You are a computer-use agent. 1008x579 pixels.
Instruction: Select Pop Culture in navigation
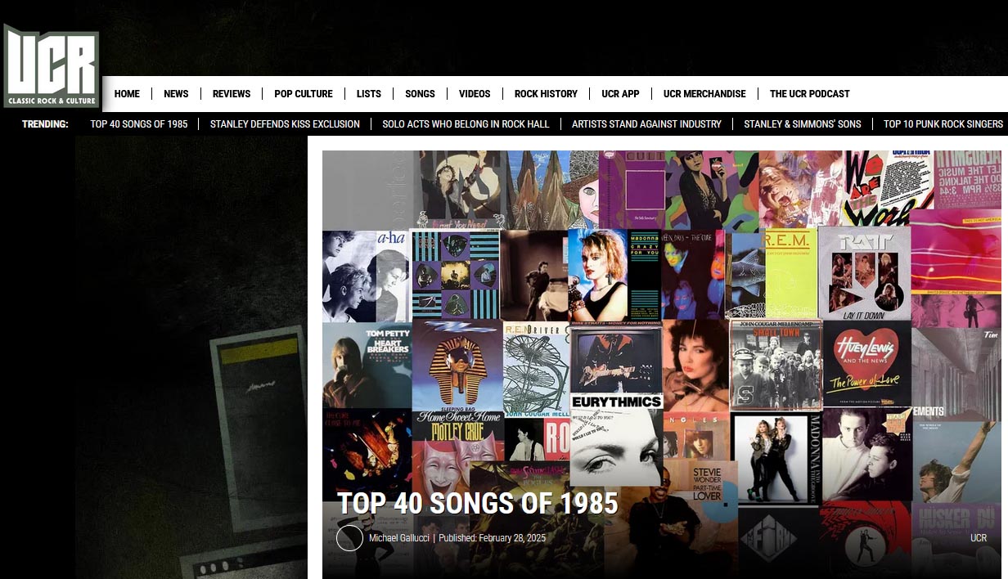(304, 94)
